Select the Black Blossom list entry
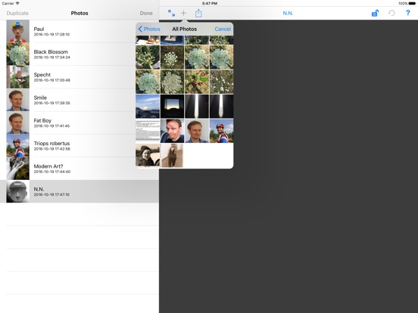Viewport: 418px width, 313px height. [x=80, y=54]
